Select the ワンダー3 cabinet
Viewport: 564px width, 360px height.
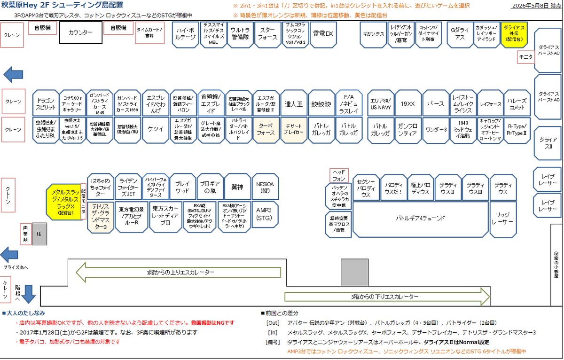436,130
